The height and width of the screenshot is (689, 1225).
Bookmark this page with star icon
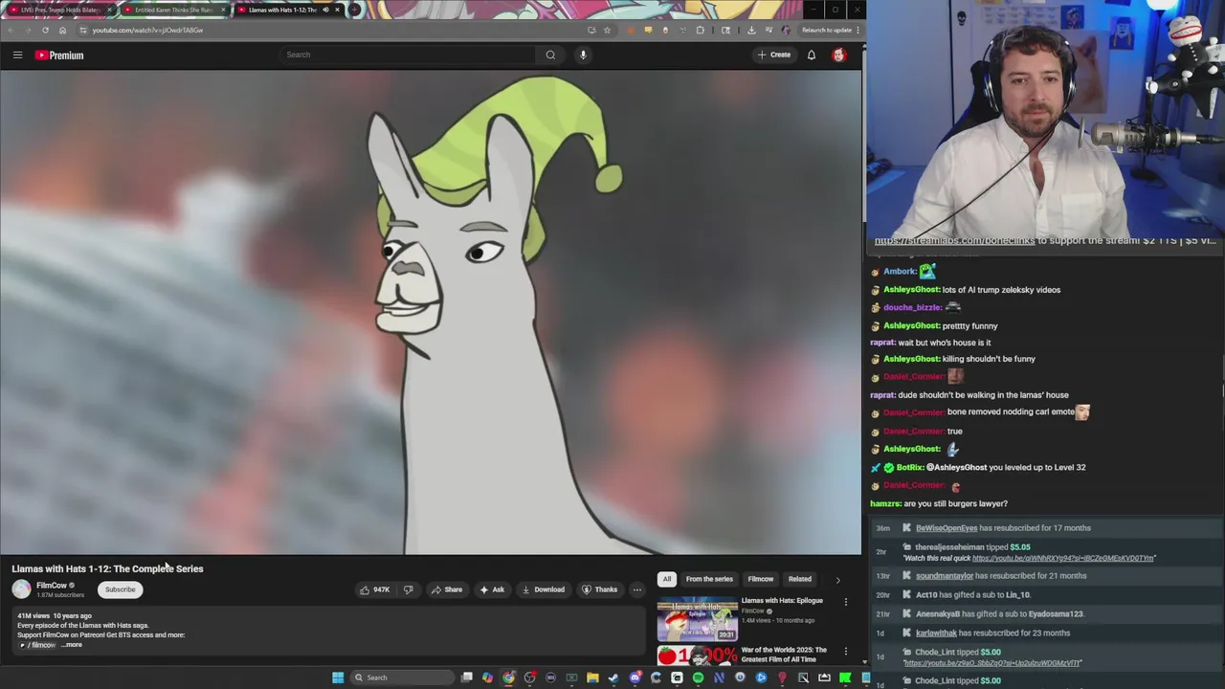[x=607, y=30]
